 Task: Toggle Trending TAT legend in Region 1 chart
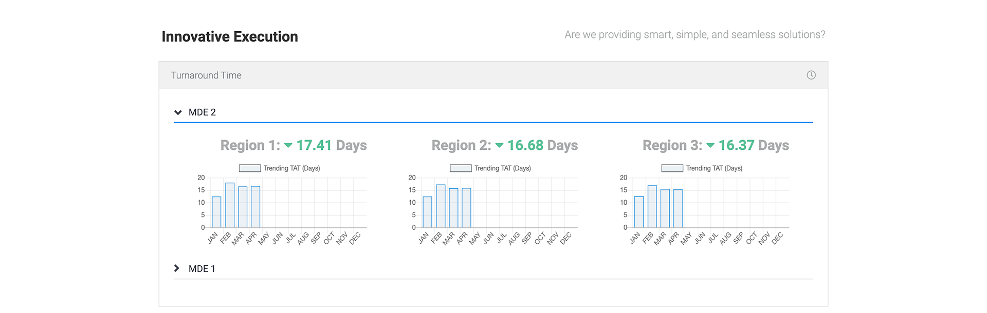tap(280, 168)
